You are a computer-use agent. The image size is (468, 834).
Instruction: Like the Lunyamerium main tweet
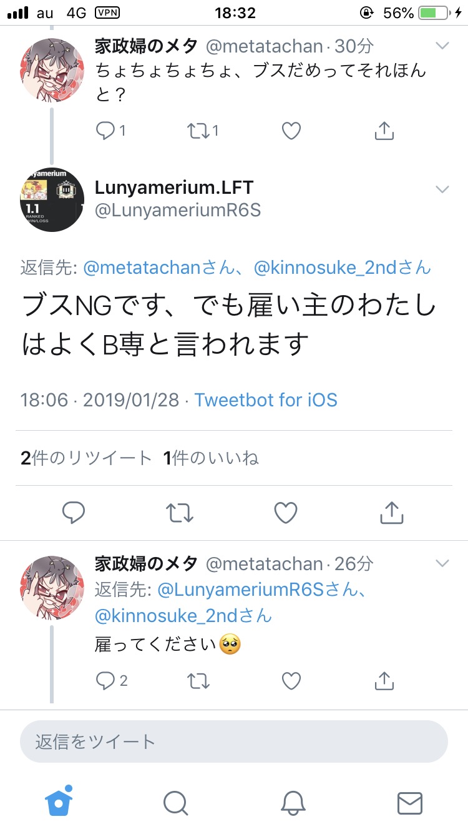(x=286, y=513)
